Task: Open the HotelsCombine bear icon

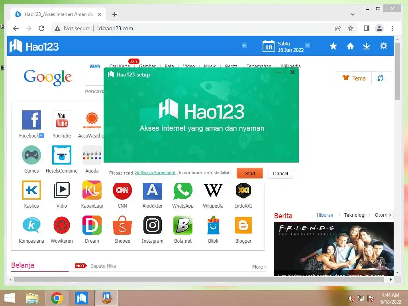Action: click(62, 155)
